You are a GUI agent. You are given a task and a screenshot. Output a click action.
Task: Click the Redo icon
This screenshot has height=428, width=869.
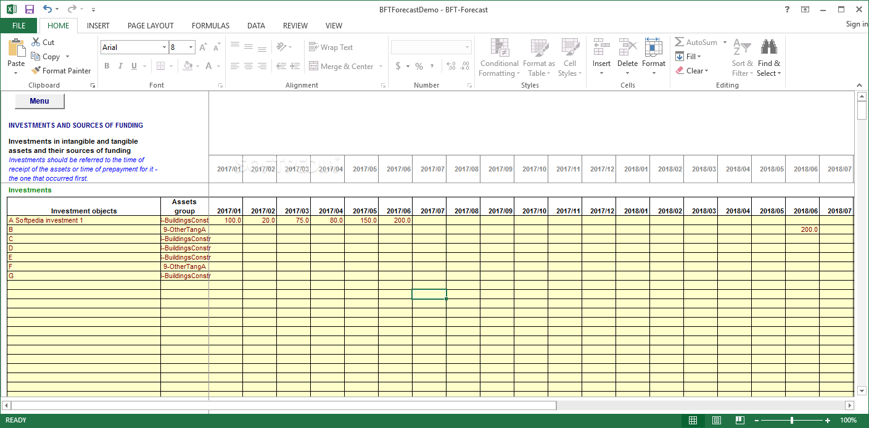point(72,9)
